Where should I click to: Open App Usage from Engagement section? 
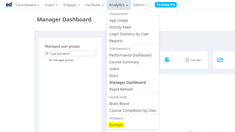coord(119,20)
